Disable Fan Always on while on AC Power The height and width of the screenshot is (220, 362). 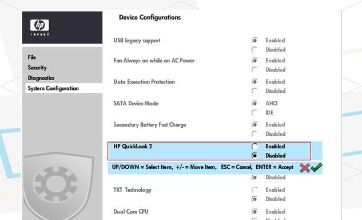tap(254, 70)
